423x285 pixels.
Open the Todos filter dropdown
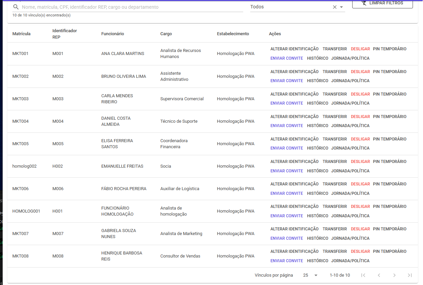(341, 7)
